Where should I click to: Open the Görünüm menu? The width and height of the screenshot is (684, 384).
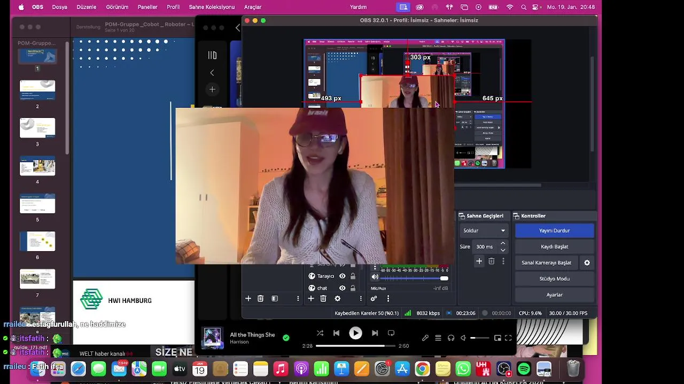pos(117,7)
